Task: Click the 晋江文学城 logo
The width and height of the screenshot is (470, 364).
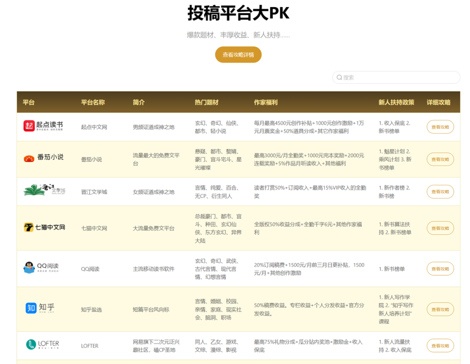Action: click(x=44, y=190)
